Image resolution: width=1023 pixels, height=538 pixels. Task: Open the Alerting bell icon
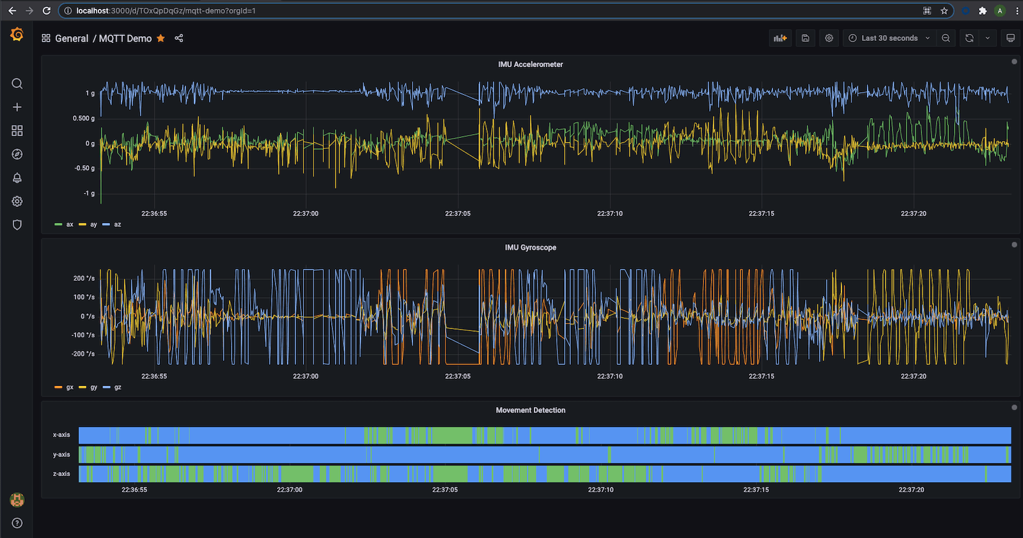point(17,178)
